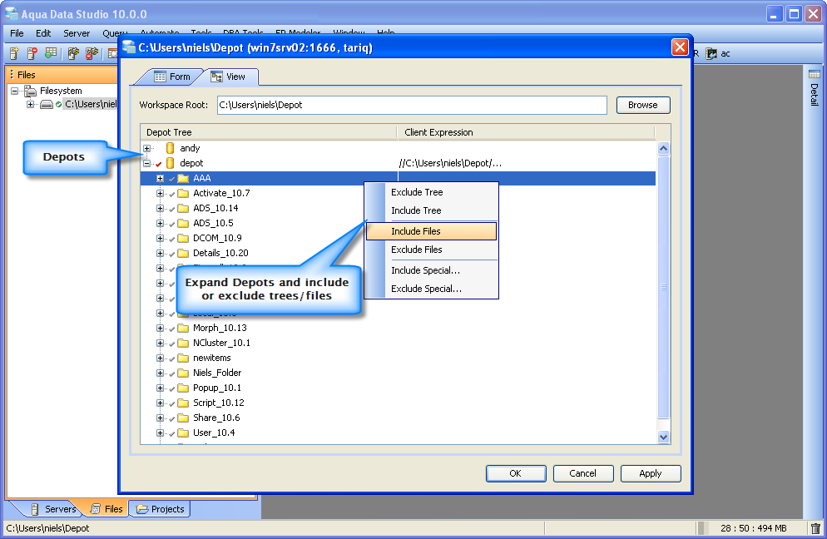Click the trash can icon in status bar
The width and height of the screenshot is (827, 539).
(815, 528)
